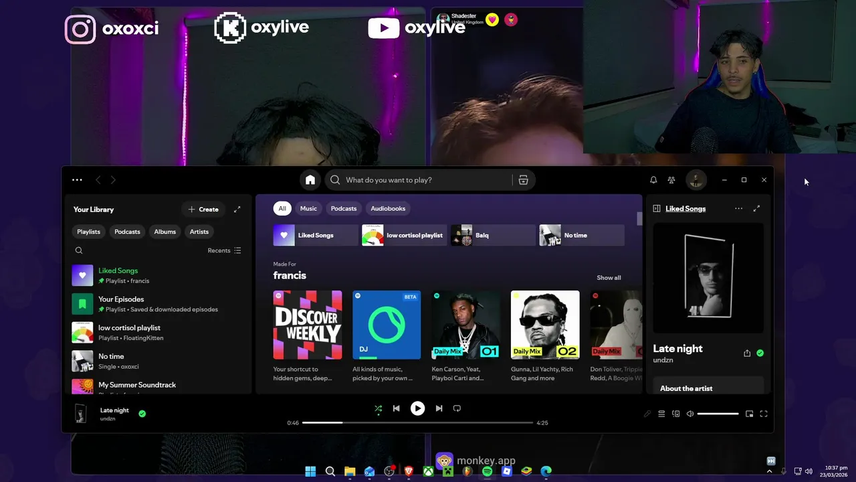This screenshot has width=856, height=482.
Task: Open My Summer Soundtrack playlist
Action: pos(158,386)
